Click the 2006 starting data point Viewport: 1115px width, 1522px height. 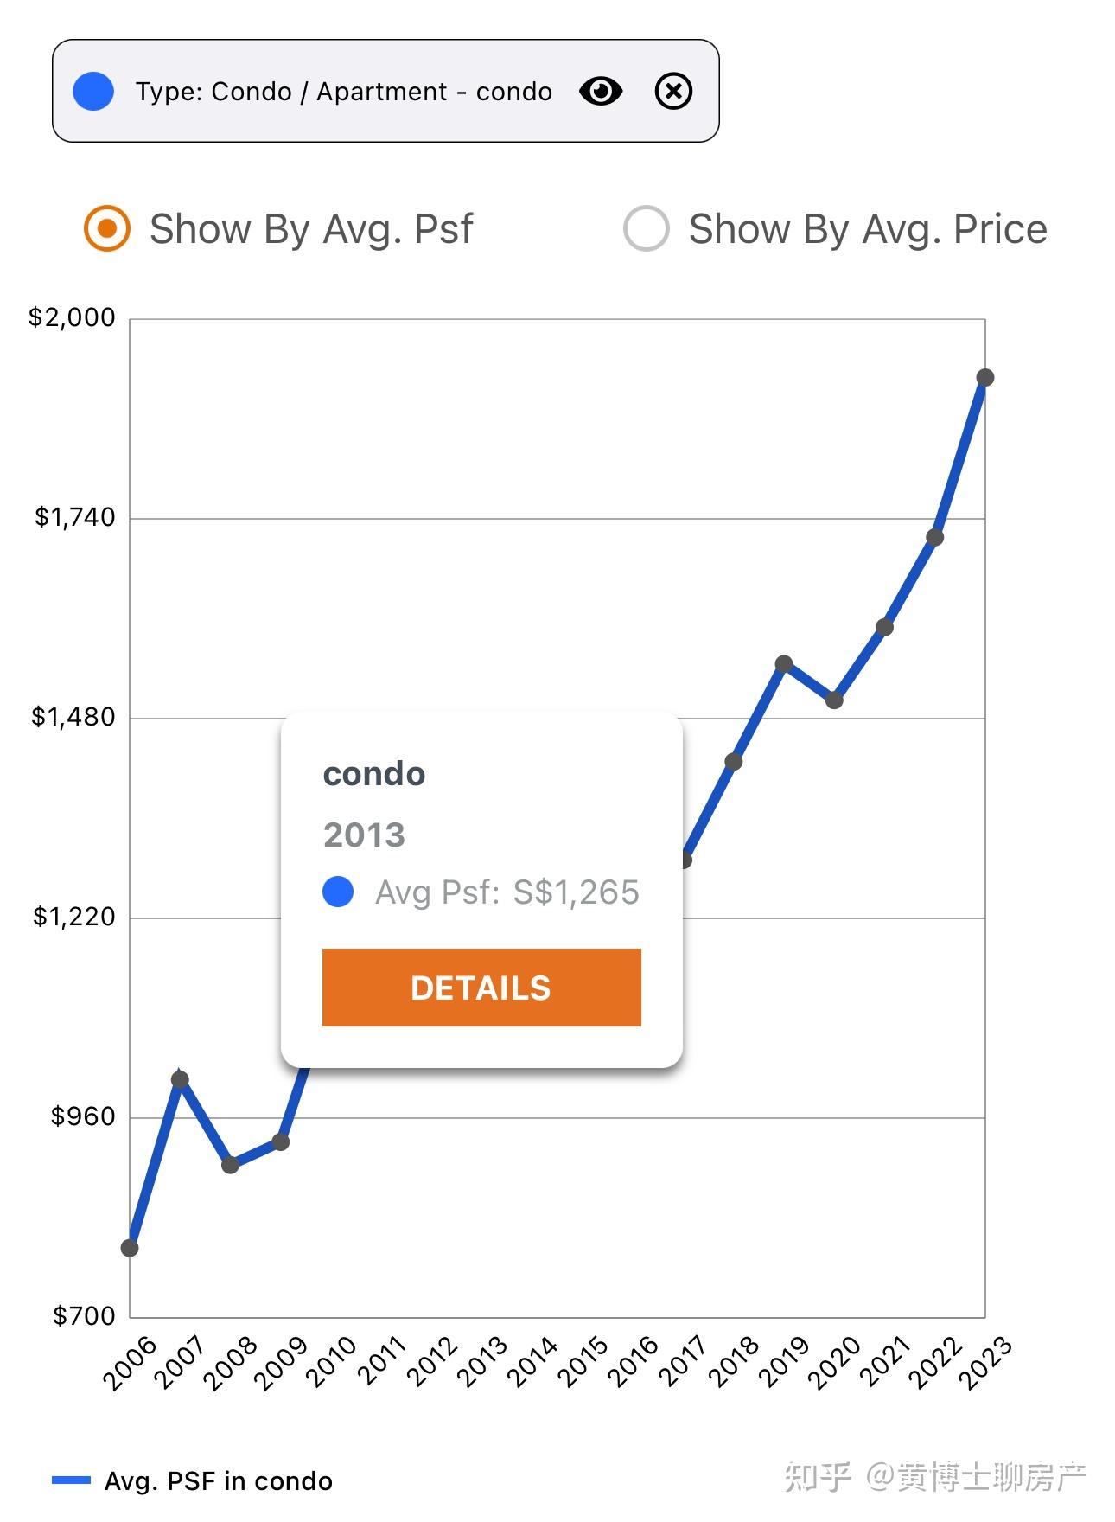[130, 1248]
